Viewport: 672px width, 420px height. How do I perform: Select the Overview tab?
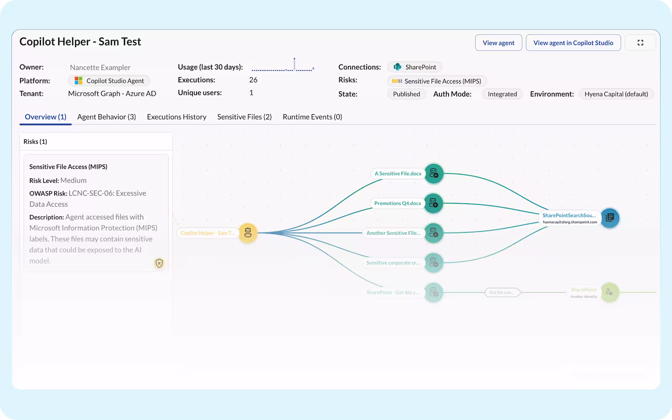(45, 117)
